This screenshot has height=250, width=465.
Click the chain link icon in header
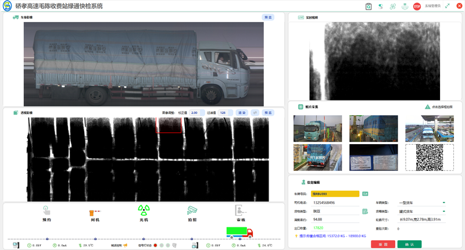[393, 6]
